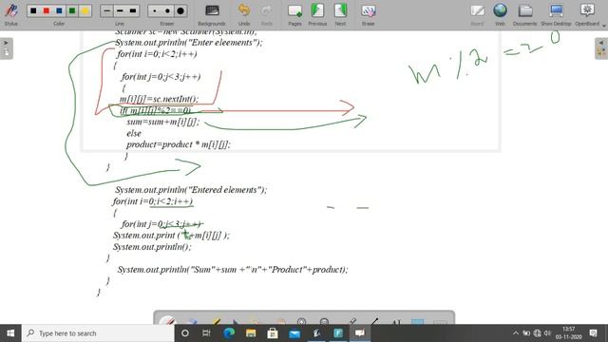The image size is (608, 342).
Task: Click the line 'sum=sum+m[i][j];'
Action: point(162,122)
